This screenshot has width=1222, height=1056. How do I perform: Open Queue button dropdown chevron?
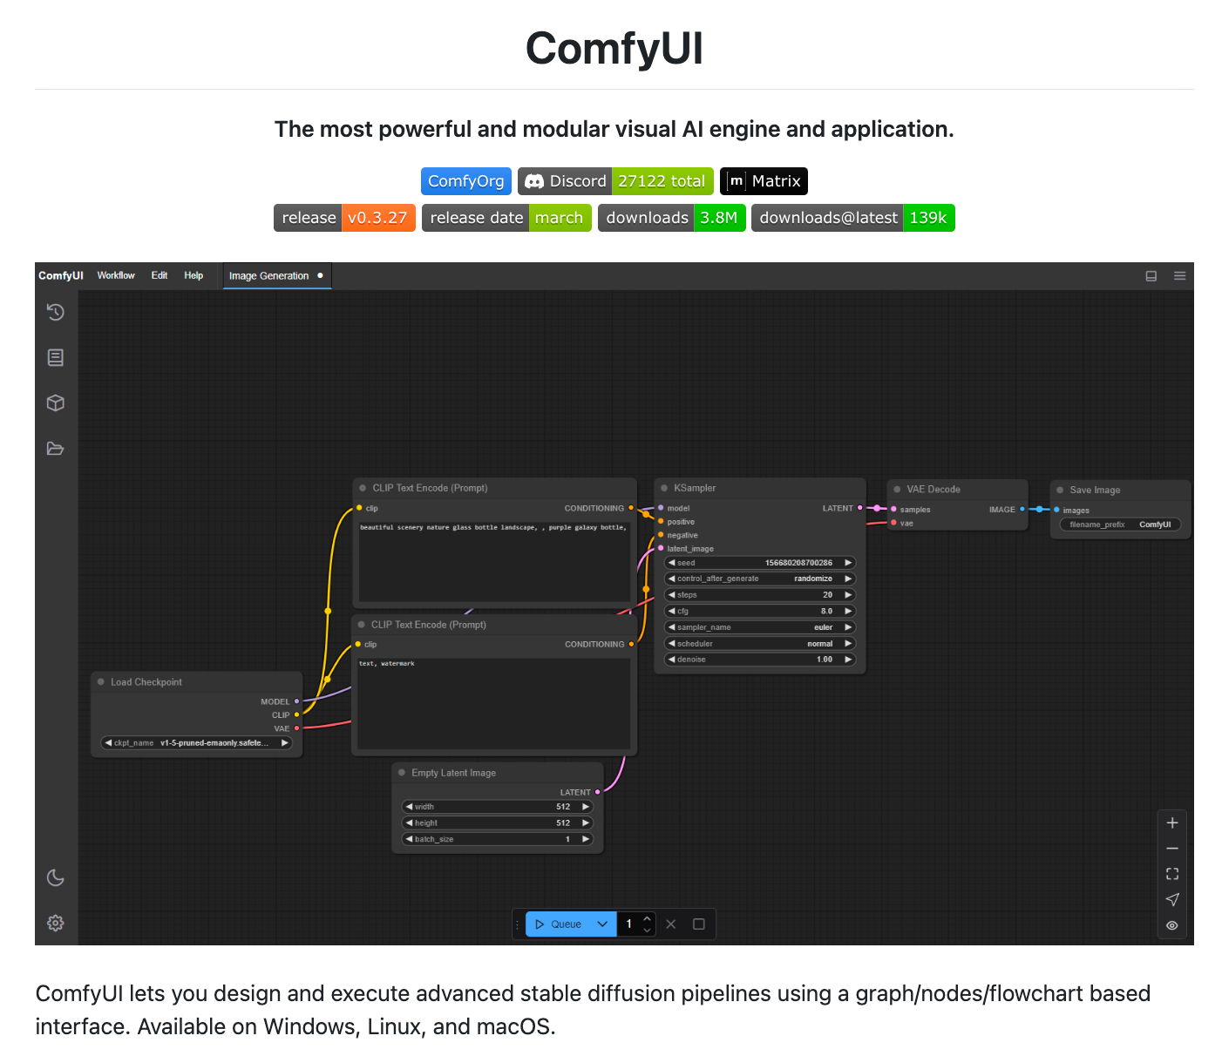click(x=602, y=924)
